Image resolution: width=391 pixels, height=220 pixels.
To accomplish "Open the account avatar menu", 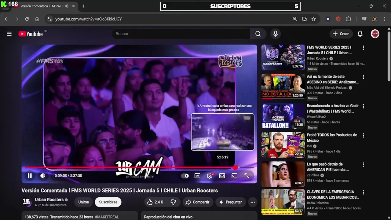I will (375, 34).
